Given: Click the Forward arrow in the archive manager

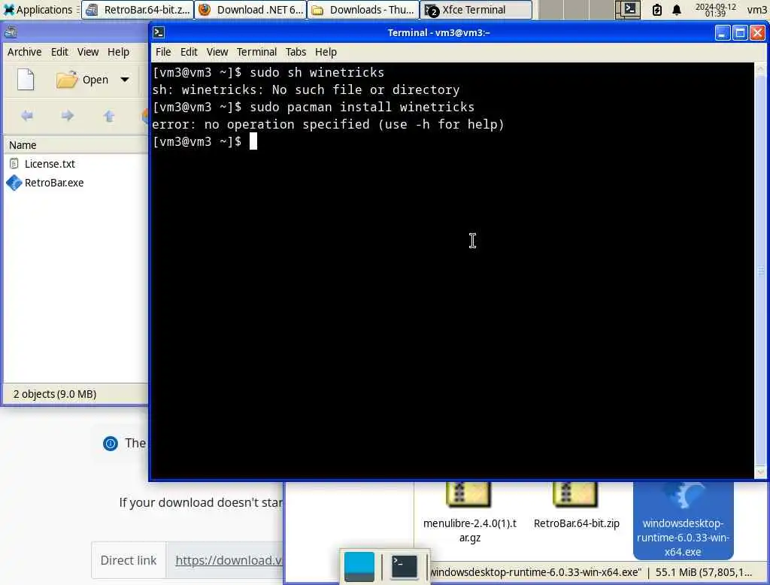Looking at the screenshot, I should pyautogui.click(x=68, y=116).
